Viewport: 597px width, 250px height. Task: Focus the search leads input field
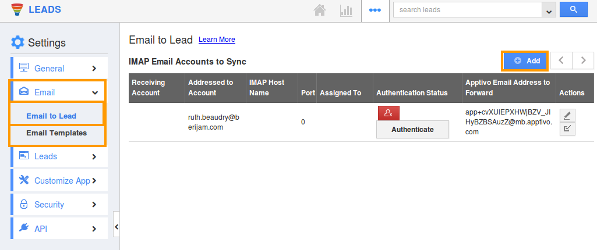468,10
